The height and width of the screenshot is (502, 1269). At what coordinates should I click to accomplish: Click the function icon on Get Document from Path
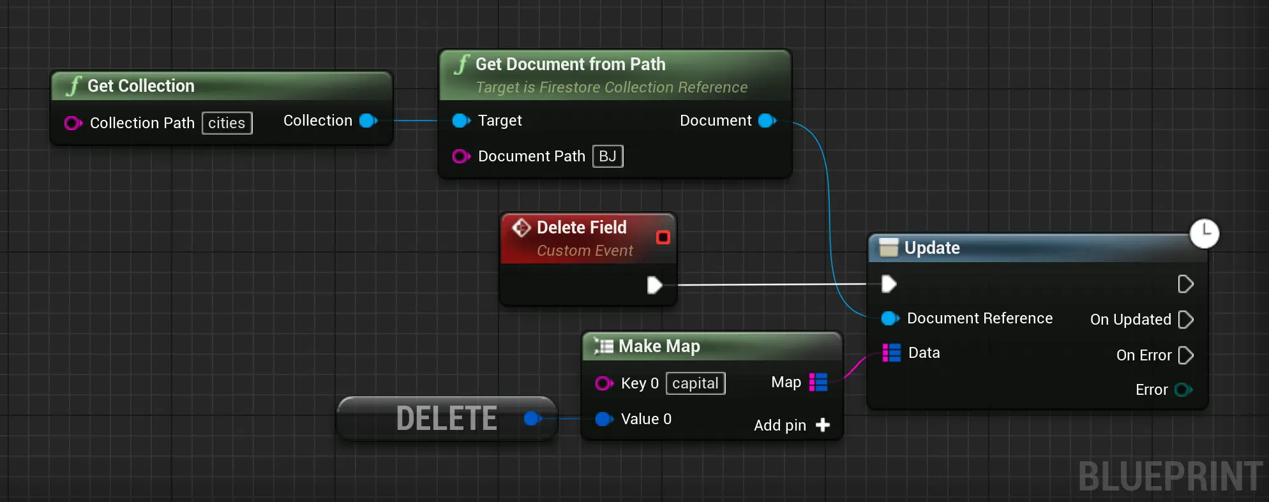463,64
